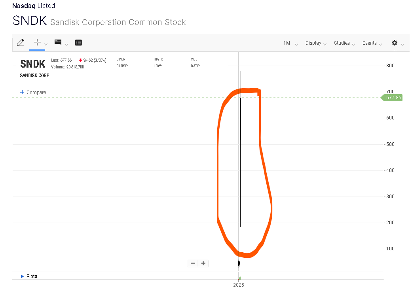Open chart settings gear icon

coord(394,43)
